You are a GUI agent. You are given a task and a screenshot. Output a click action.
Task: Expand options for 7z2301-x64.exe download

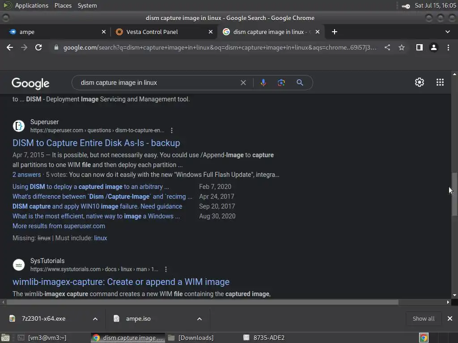95,319
